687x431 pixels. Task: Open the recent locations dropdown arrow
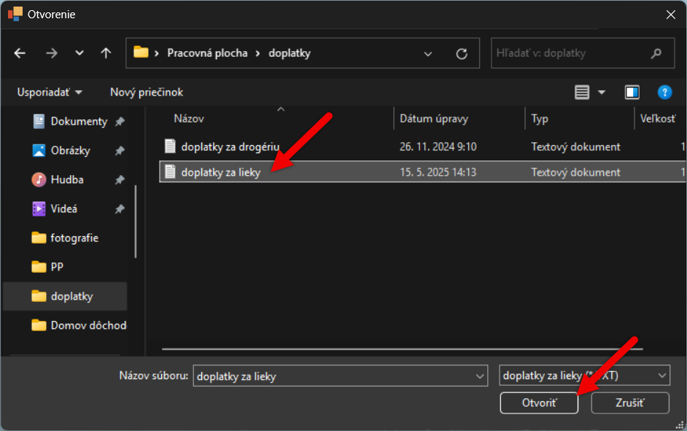point(79,53)
